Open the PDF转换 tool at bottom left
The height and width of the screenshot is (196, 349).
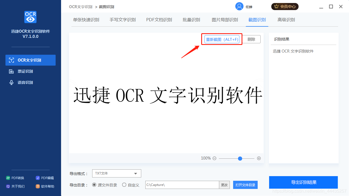click(15, 178)
